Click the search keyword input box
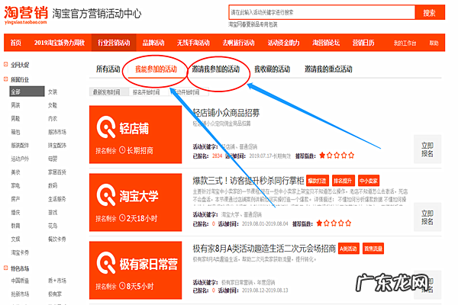The image size is (458, 305). tap(321, 12)
